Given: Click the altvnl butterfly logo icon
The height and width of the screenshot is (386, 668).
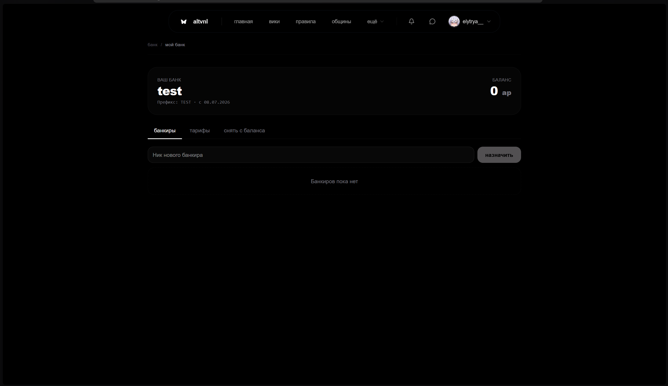Looking at the screenshot, I should pos(184,21).
